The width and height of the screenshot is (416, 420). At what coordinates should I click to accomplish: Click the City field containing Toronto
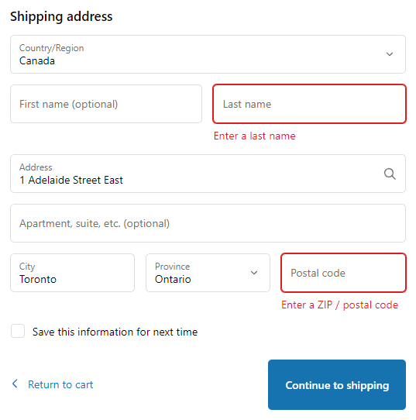72,273
